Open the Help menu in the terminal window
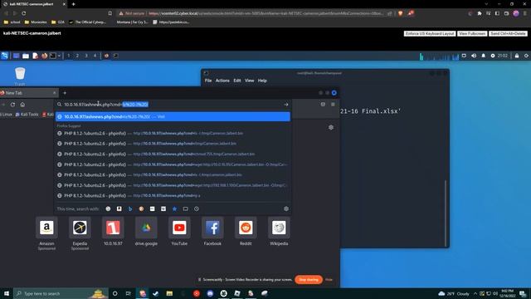 [x=262, y=81]
